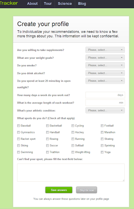This screenshot has width=134, height=209.
Task: Focus the workout days per week field
Action: (x=105, y=95)
